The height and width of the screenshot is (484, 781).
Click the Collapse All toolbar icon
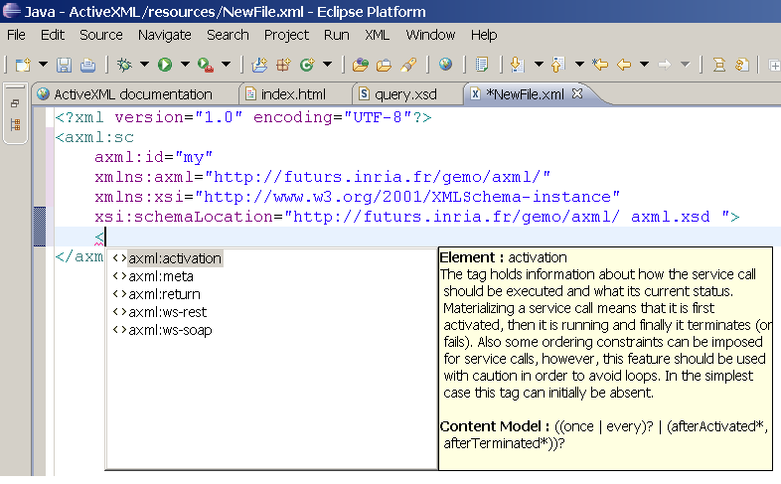(718, 65)
